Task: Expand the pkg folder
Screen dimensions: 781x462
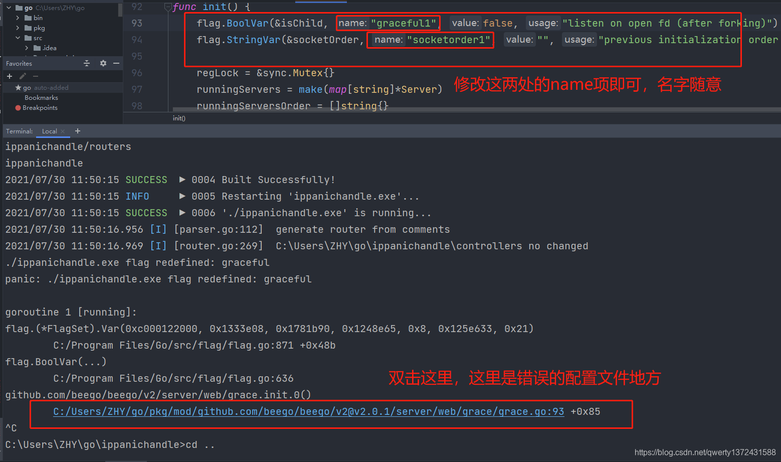Action: (x=18, y=28)
